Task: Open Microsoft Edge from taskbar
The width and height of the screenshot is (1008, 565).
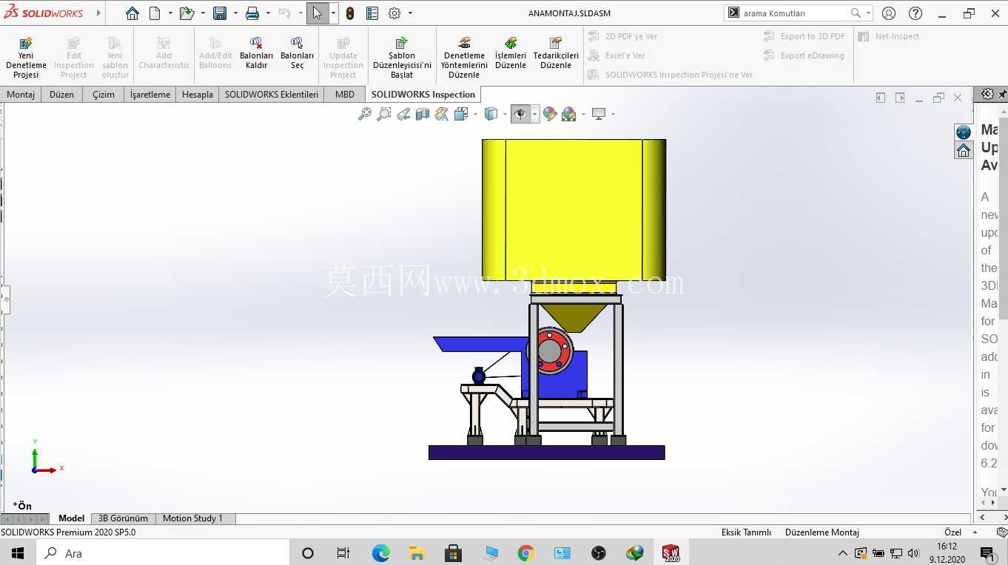Action: tap(380, 553)
